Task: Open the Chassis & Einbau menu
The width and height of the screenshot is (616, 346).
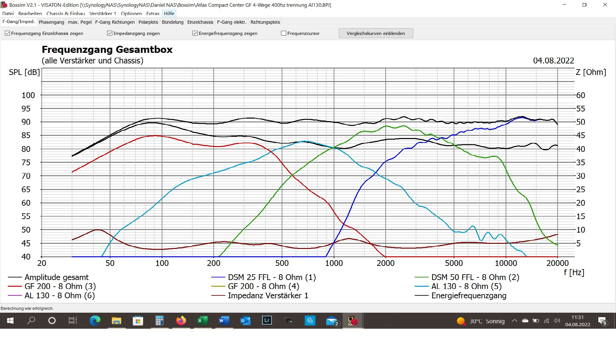Action: (65, 13)
